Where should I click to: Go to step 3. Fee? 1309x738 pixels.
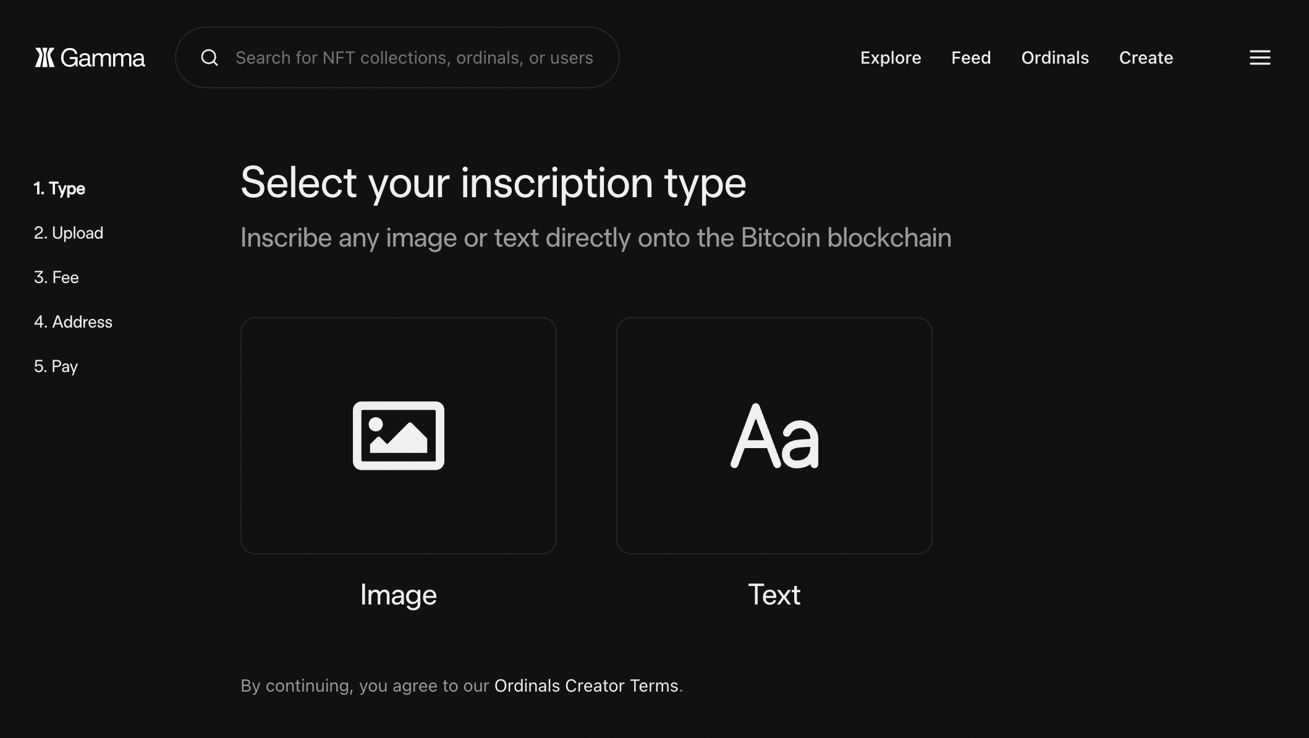tap(56, 278)
